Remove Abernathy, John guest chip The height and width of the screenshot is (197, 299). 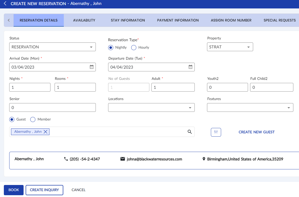45,132
